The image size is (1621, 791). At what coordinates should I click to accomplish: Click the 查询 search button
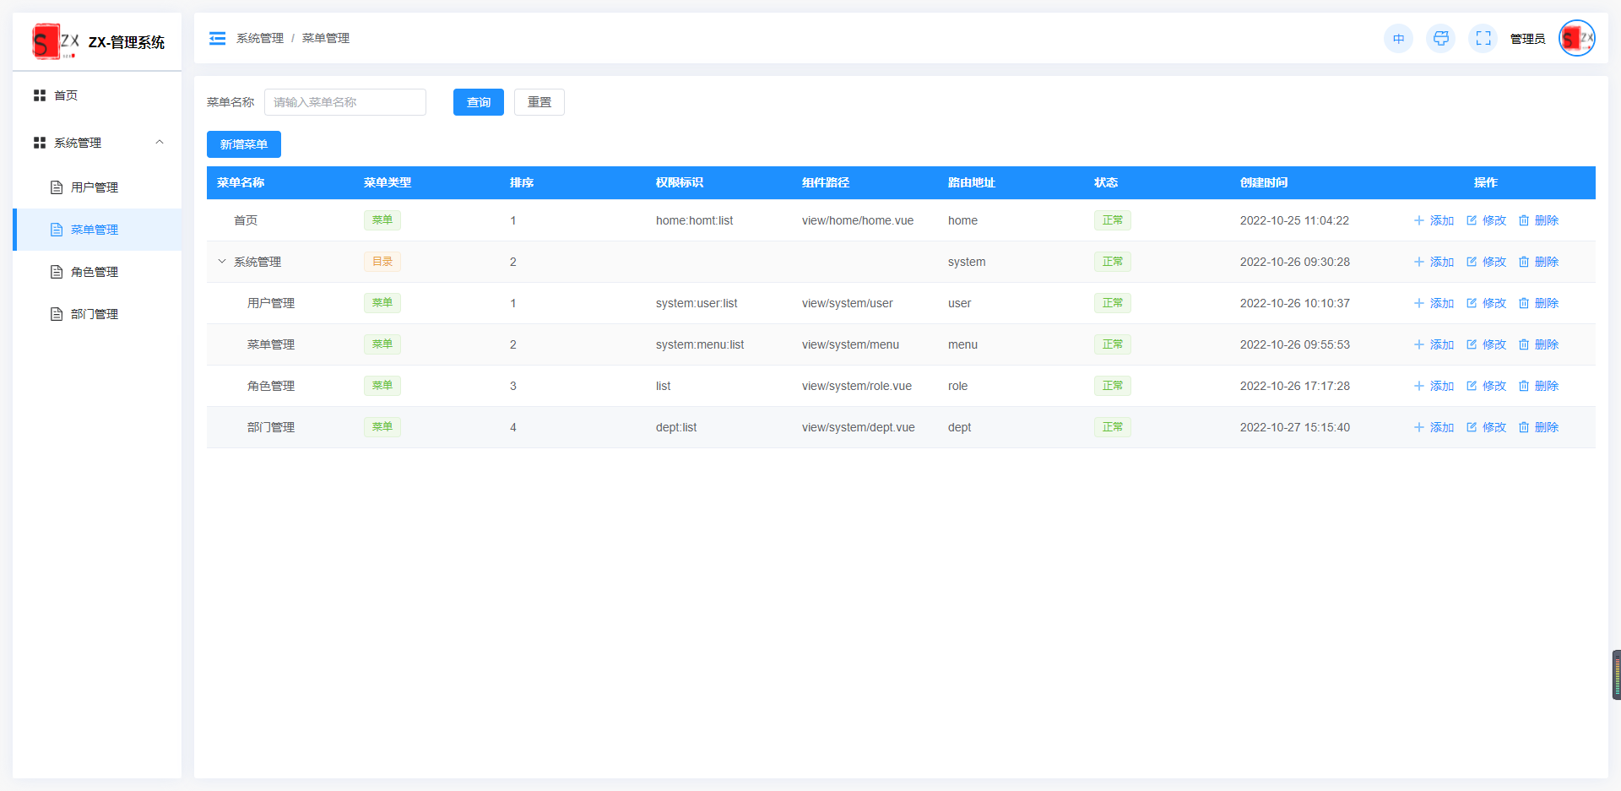point(479,102)
